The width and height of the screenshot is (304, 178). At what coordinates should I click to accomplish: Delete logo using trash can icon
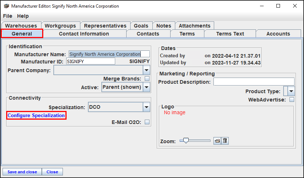coord(225,141)
